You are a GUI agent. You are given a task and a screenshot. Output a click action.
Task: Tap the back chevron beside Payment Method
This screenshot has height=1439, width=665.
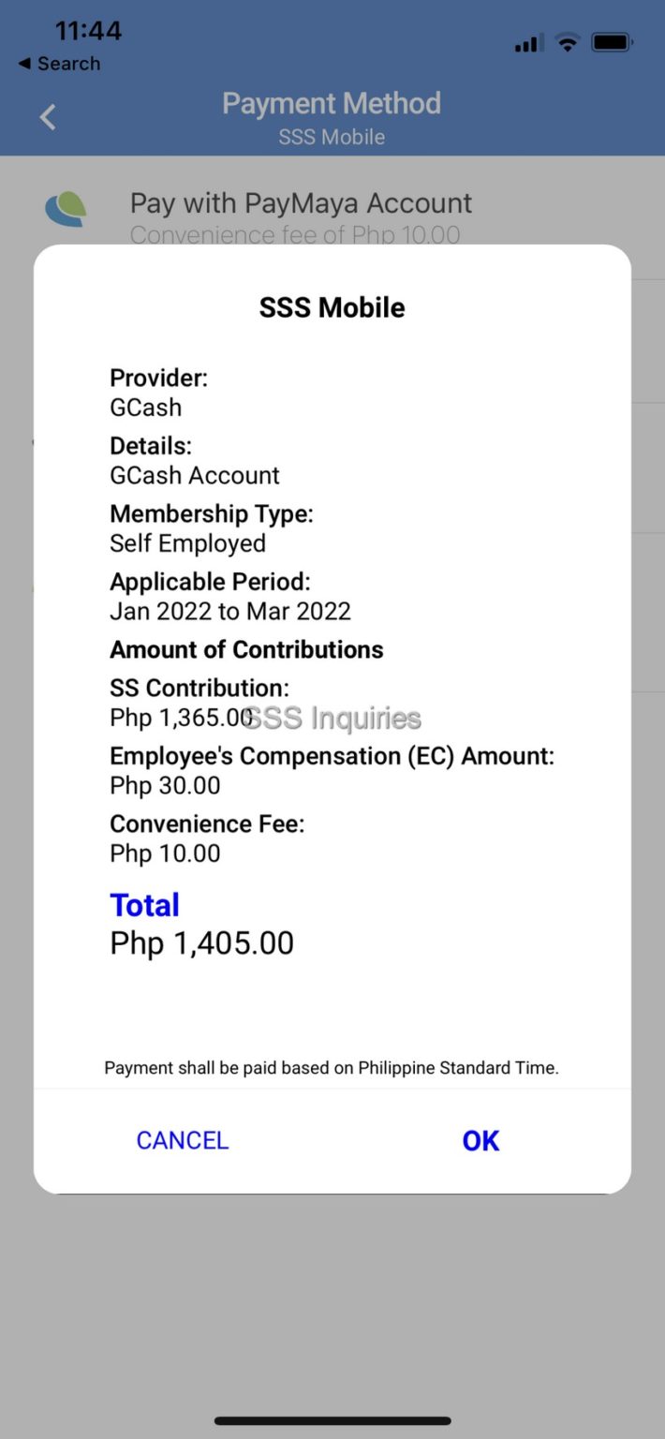tap(47, 116)
